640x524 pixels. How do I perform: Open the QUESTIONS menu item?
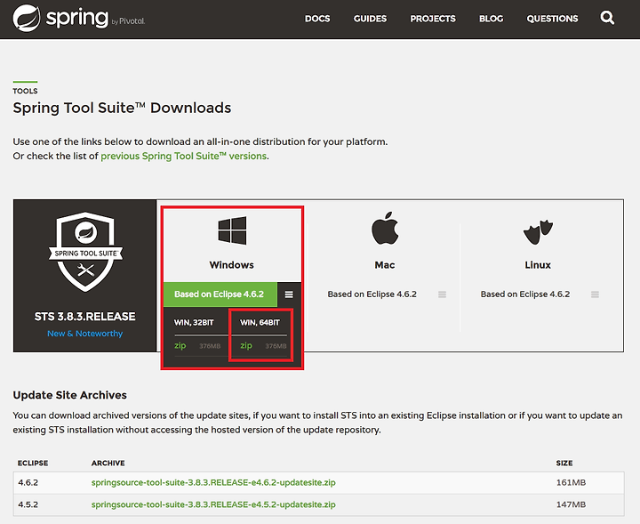[x=552, y=19]
